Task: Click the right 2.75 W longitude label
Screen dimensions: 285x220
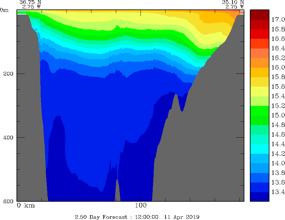Action: (235, 7)
